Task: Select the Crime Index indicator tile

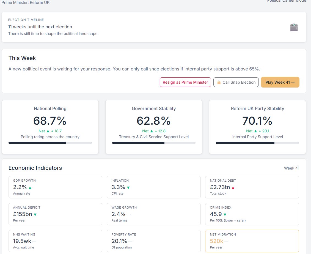Action: click(x=252, y=214)
